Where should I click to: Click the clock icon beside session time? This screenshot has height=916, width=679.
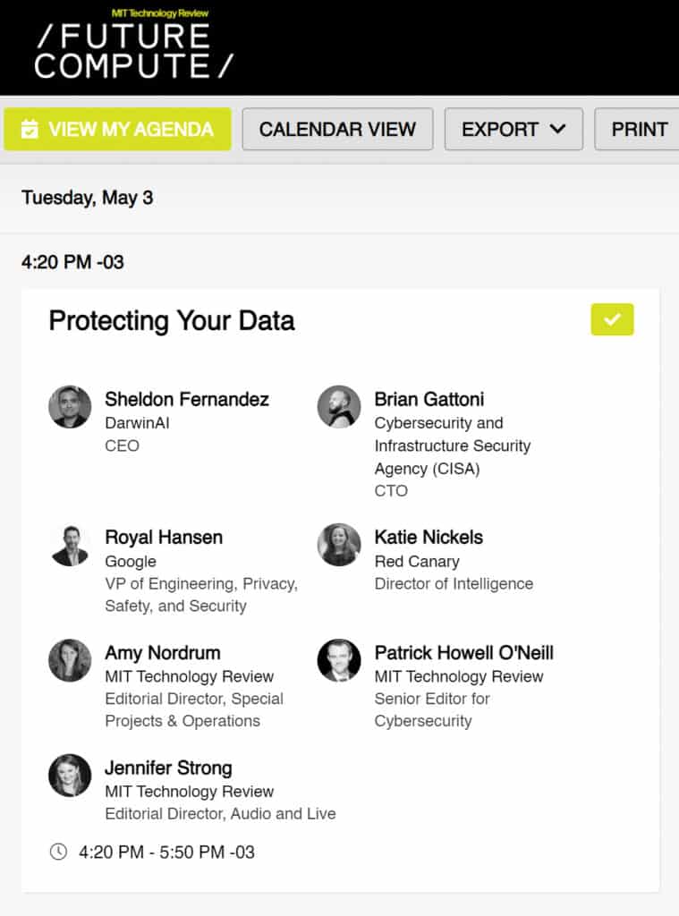tap(58, 852)
